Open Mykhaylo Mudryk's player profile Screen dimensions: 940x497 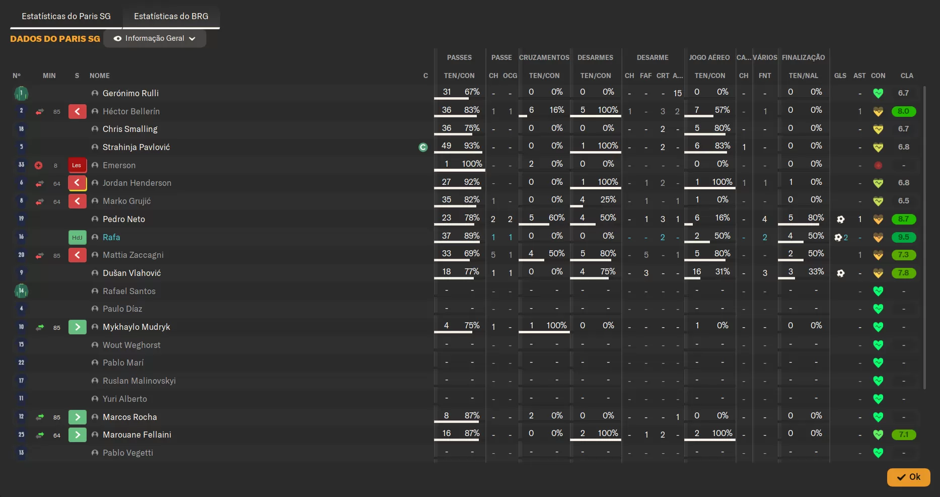coord(136,327)
